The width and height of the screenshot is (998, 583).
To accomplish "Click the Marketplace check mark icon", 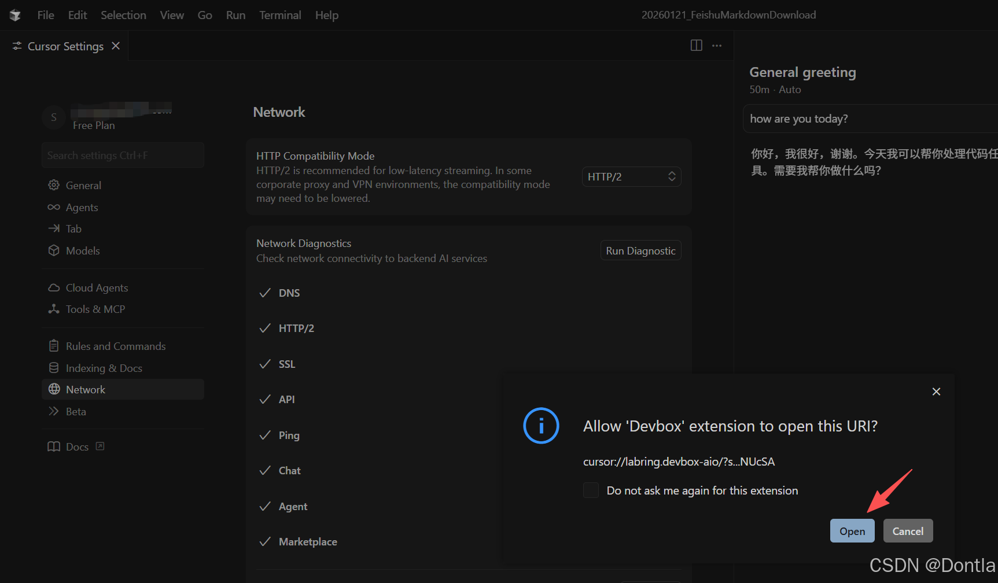I will click(x=265, y=541).
